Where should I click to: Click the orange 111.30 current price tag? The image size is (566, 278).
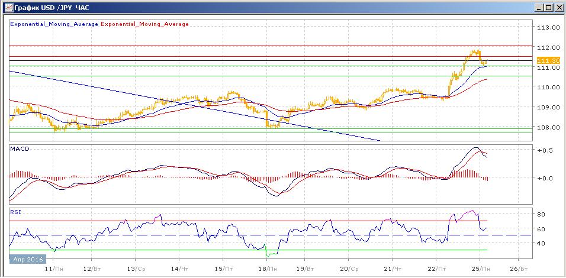(548, 60)
